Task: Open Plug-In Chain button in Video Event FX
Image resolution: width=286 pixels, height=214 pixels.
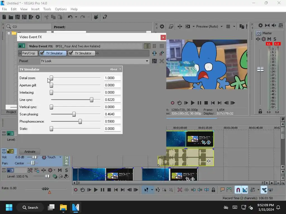Action: click(154, 53)
